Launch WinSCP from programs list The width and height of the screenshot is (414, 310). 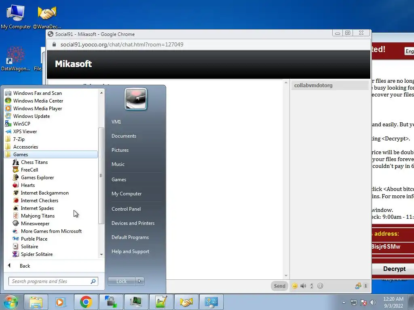[x=22, y=124]
